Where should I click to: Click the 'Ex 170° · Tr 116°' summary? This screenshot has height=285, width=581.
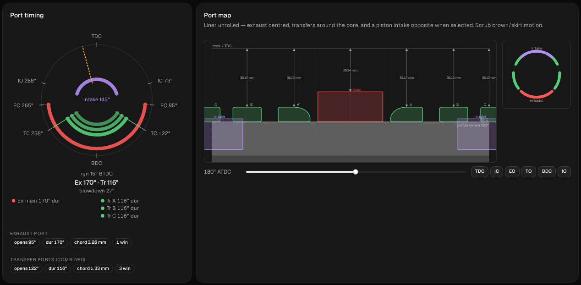[97, 182]
